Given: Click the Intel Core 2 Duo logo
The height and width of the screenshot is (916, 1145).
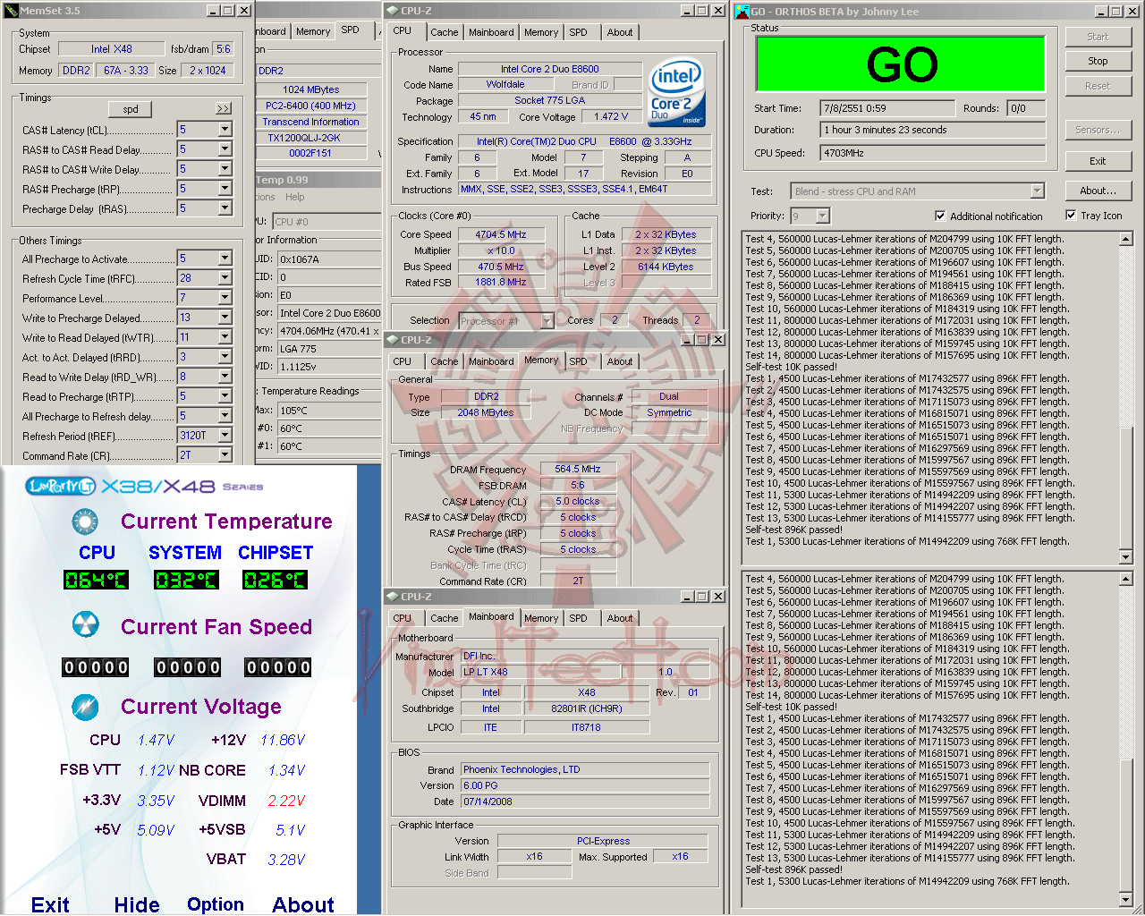Looking at the screenshot, I should click(x=676, y=92).
